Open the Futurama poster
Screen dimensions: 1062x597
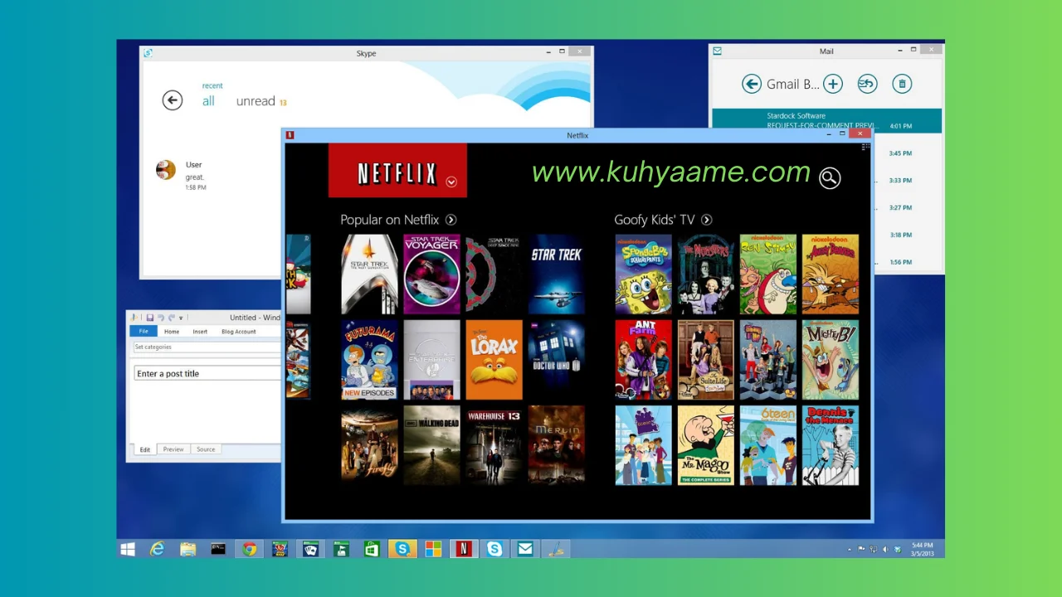(369, 360)
